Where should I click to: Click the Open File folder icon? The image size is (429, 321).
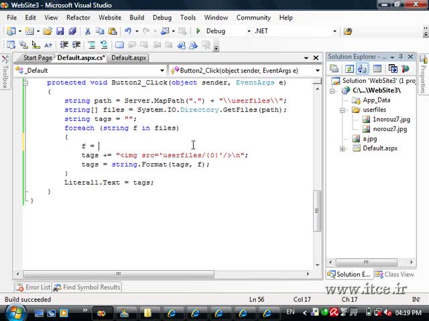pyautogui.click(x=48, y=31)
